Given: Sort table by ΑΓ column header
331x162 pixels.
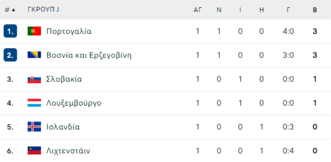Looking at the screenshot, I should (x=198, y=10).
